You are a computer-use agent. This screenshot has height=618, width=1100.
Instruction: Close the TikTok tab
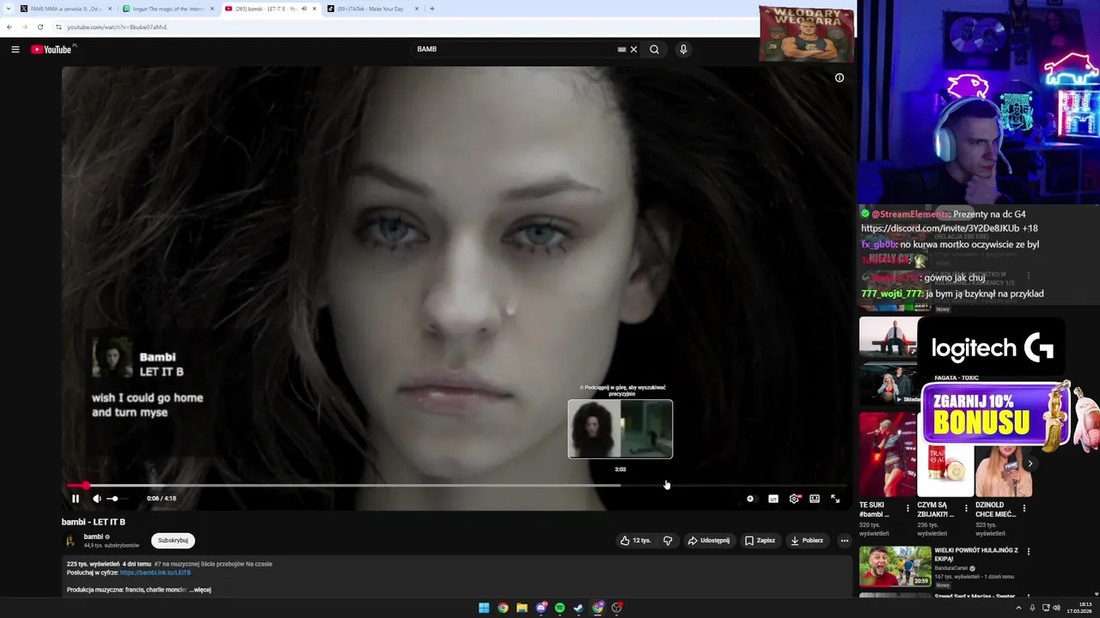pos(417,9)
